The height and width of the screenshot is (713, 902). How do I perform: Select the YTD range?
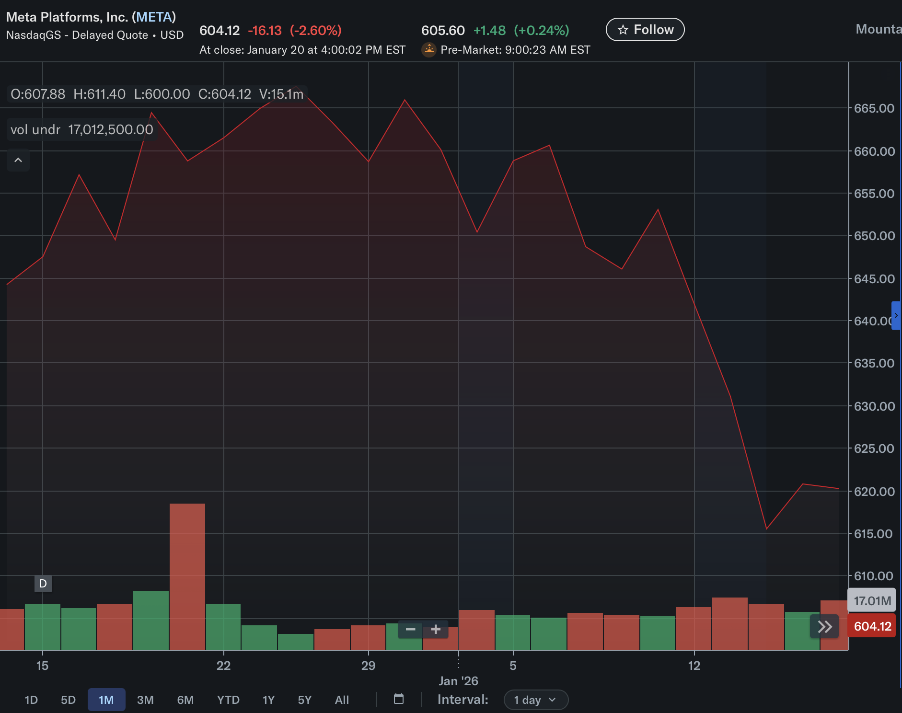[228, 700]
